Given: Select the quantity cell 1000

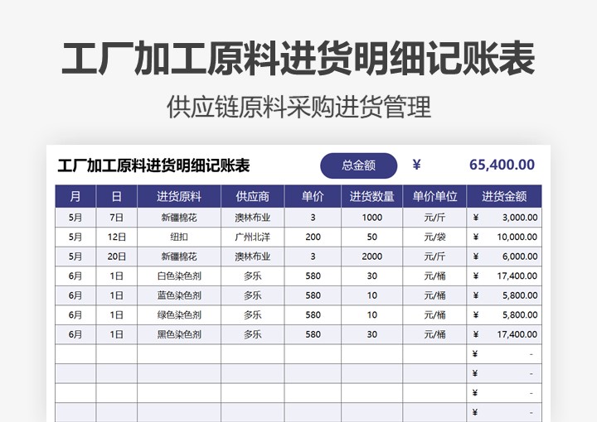Looking at the screenshot, I should pyautogui.click(x=372, y=218).
